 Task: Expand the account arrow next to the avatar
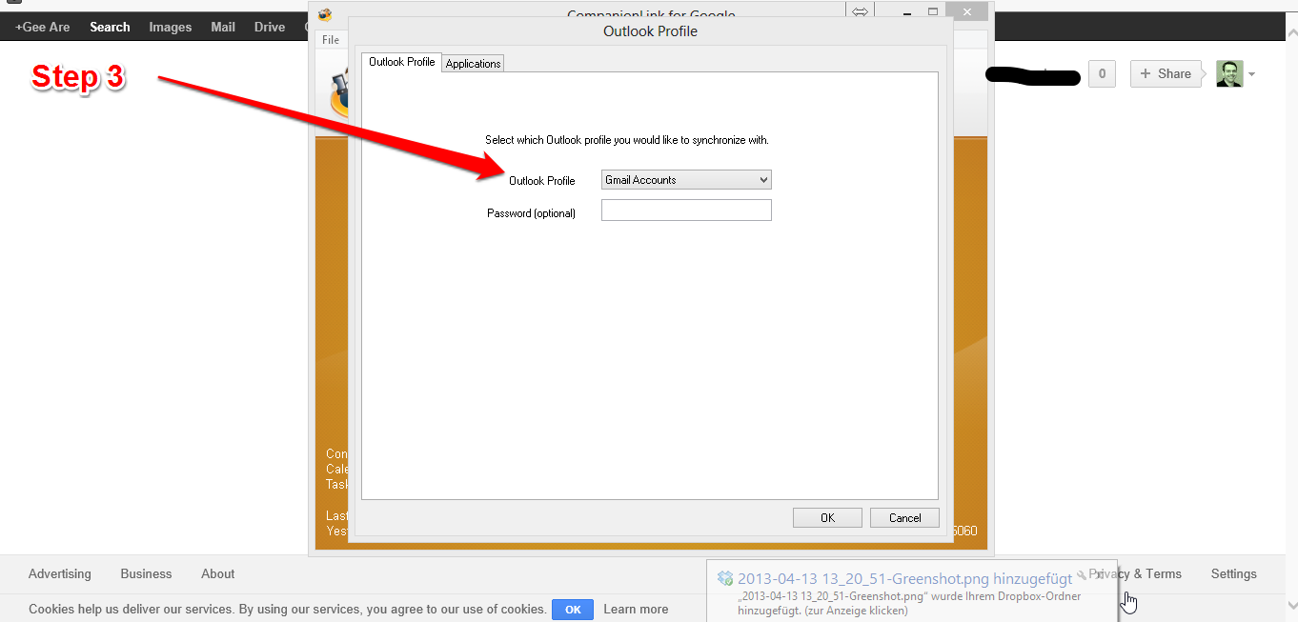click(1251, 74)
